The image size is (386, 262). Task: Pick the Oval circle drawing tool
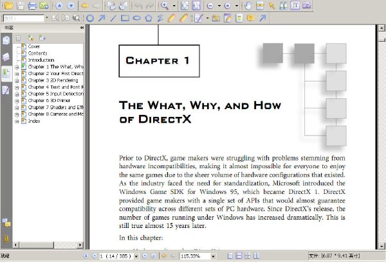point(90,18)
